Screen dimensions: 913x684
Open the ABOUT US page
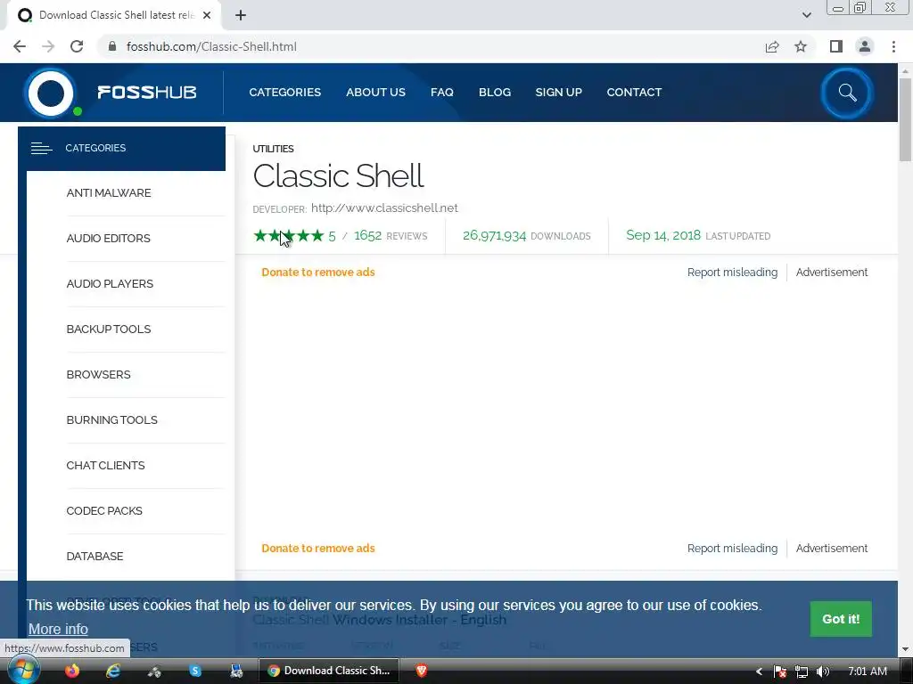pos(375,93)
